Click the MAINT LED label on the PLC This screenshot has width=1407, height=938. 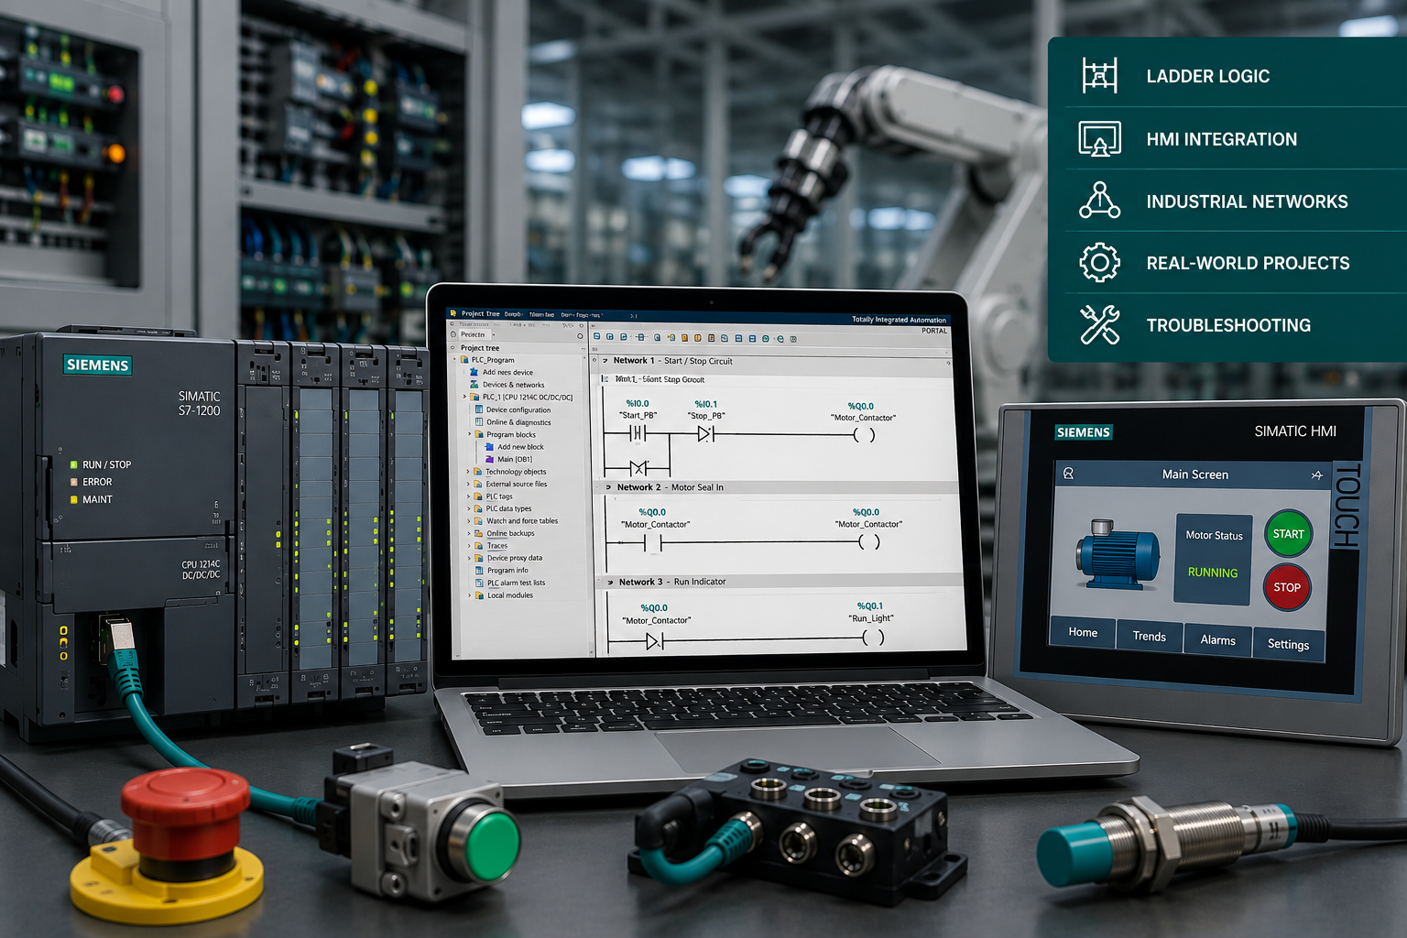[97, 499]
